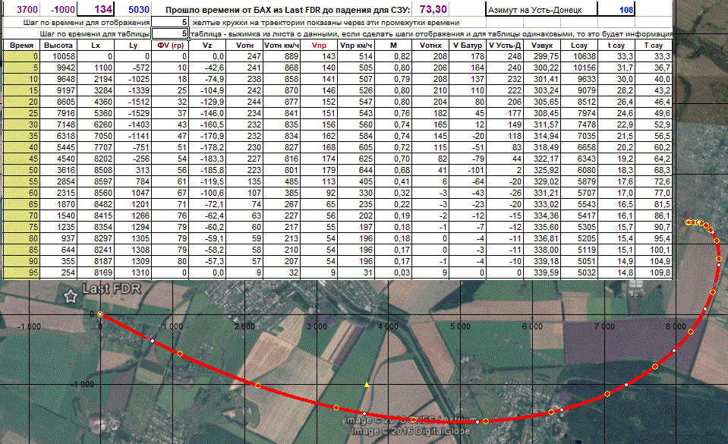
Task: Select the 't сзу' column header
Action: 616,45
